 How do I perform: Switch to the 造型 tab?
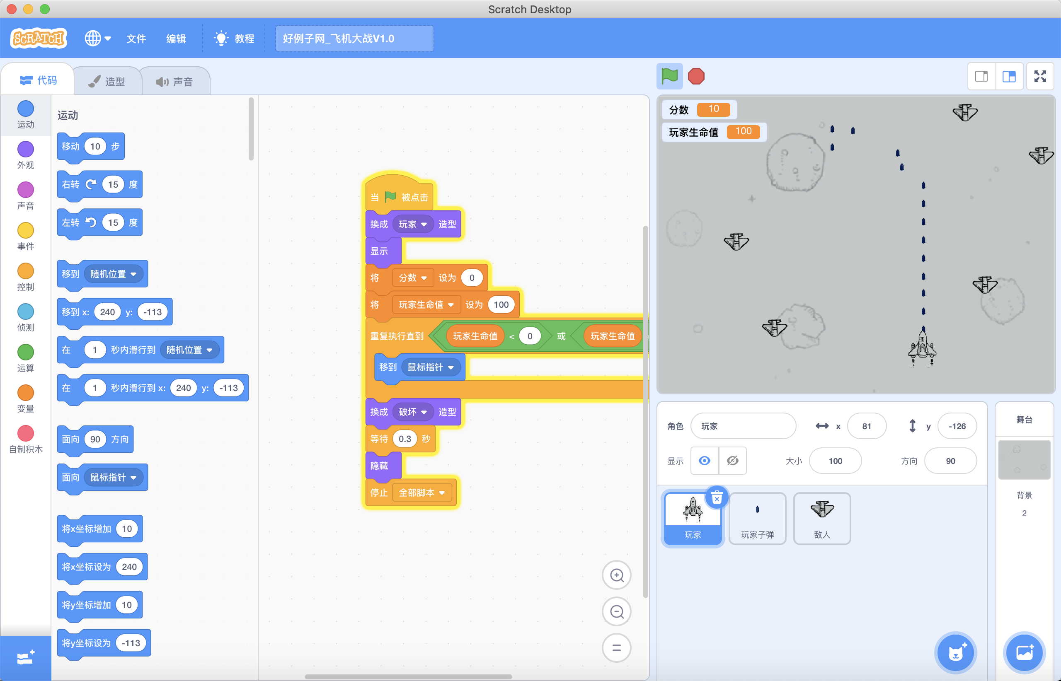click(107, 81)
